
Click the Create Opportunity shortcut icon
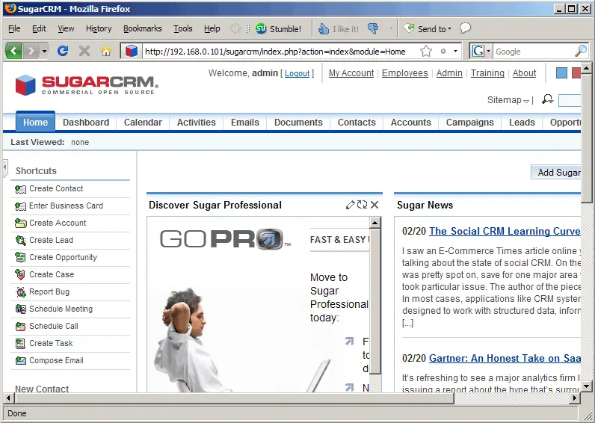pos(20,257)
